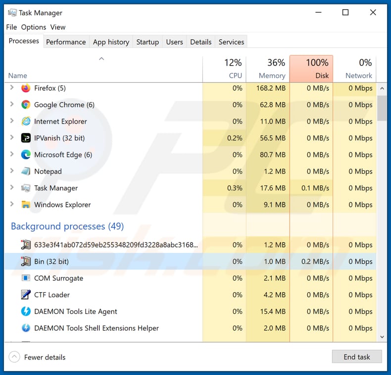
Task: Click the DAEMON Tools Lite Agent icon
Action: (x=26, y=312)
